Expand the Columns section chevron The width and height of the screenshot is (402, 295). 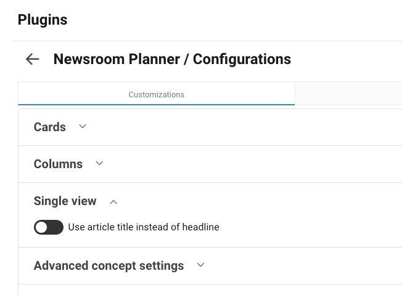tap(99, 164)
